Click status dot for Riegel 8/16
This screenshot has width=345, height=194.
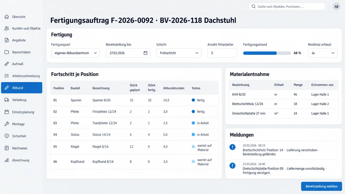tap(193, 147)
